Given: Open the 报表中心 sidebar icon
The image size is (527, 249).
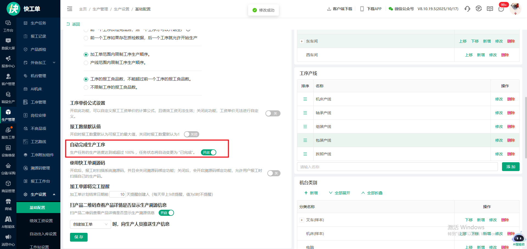Looking at the screenshot, I should [x=8, y=62].
